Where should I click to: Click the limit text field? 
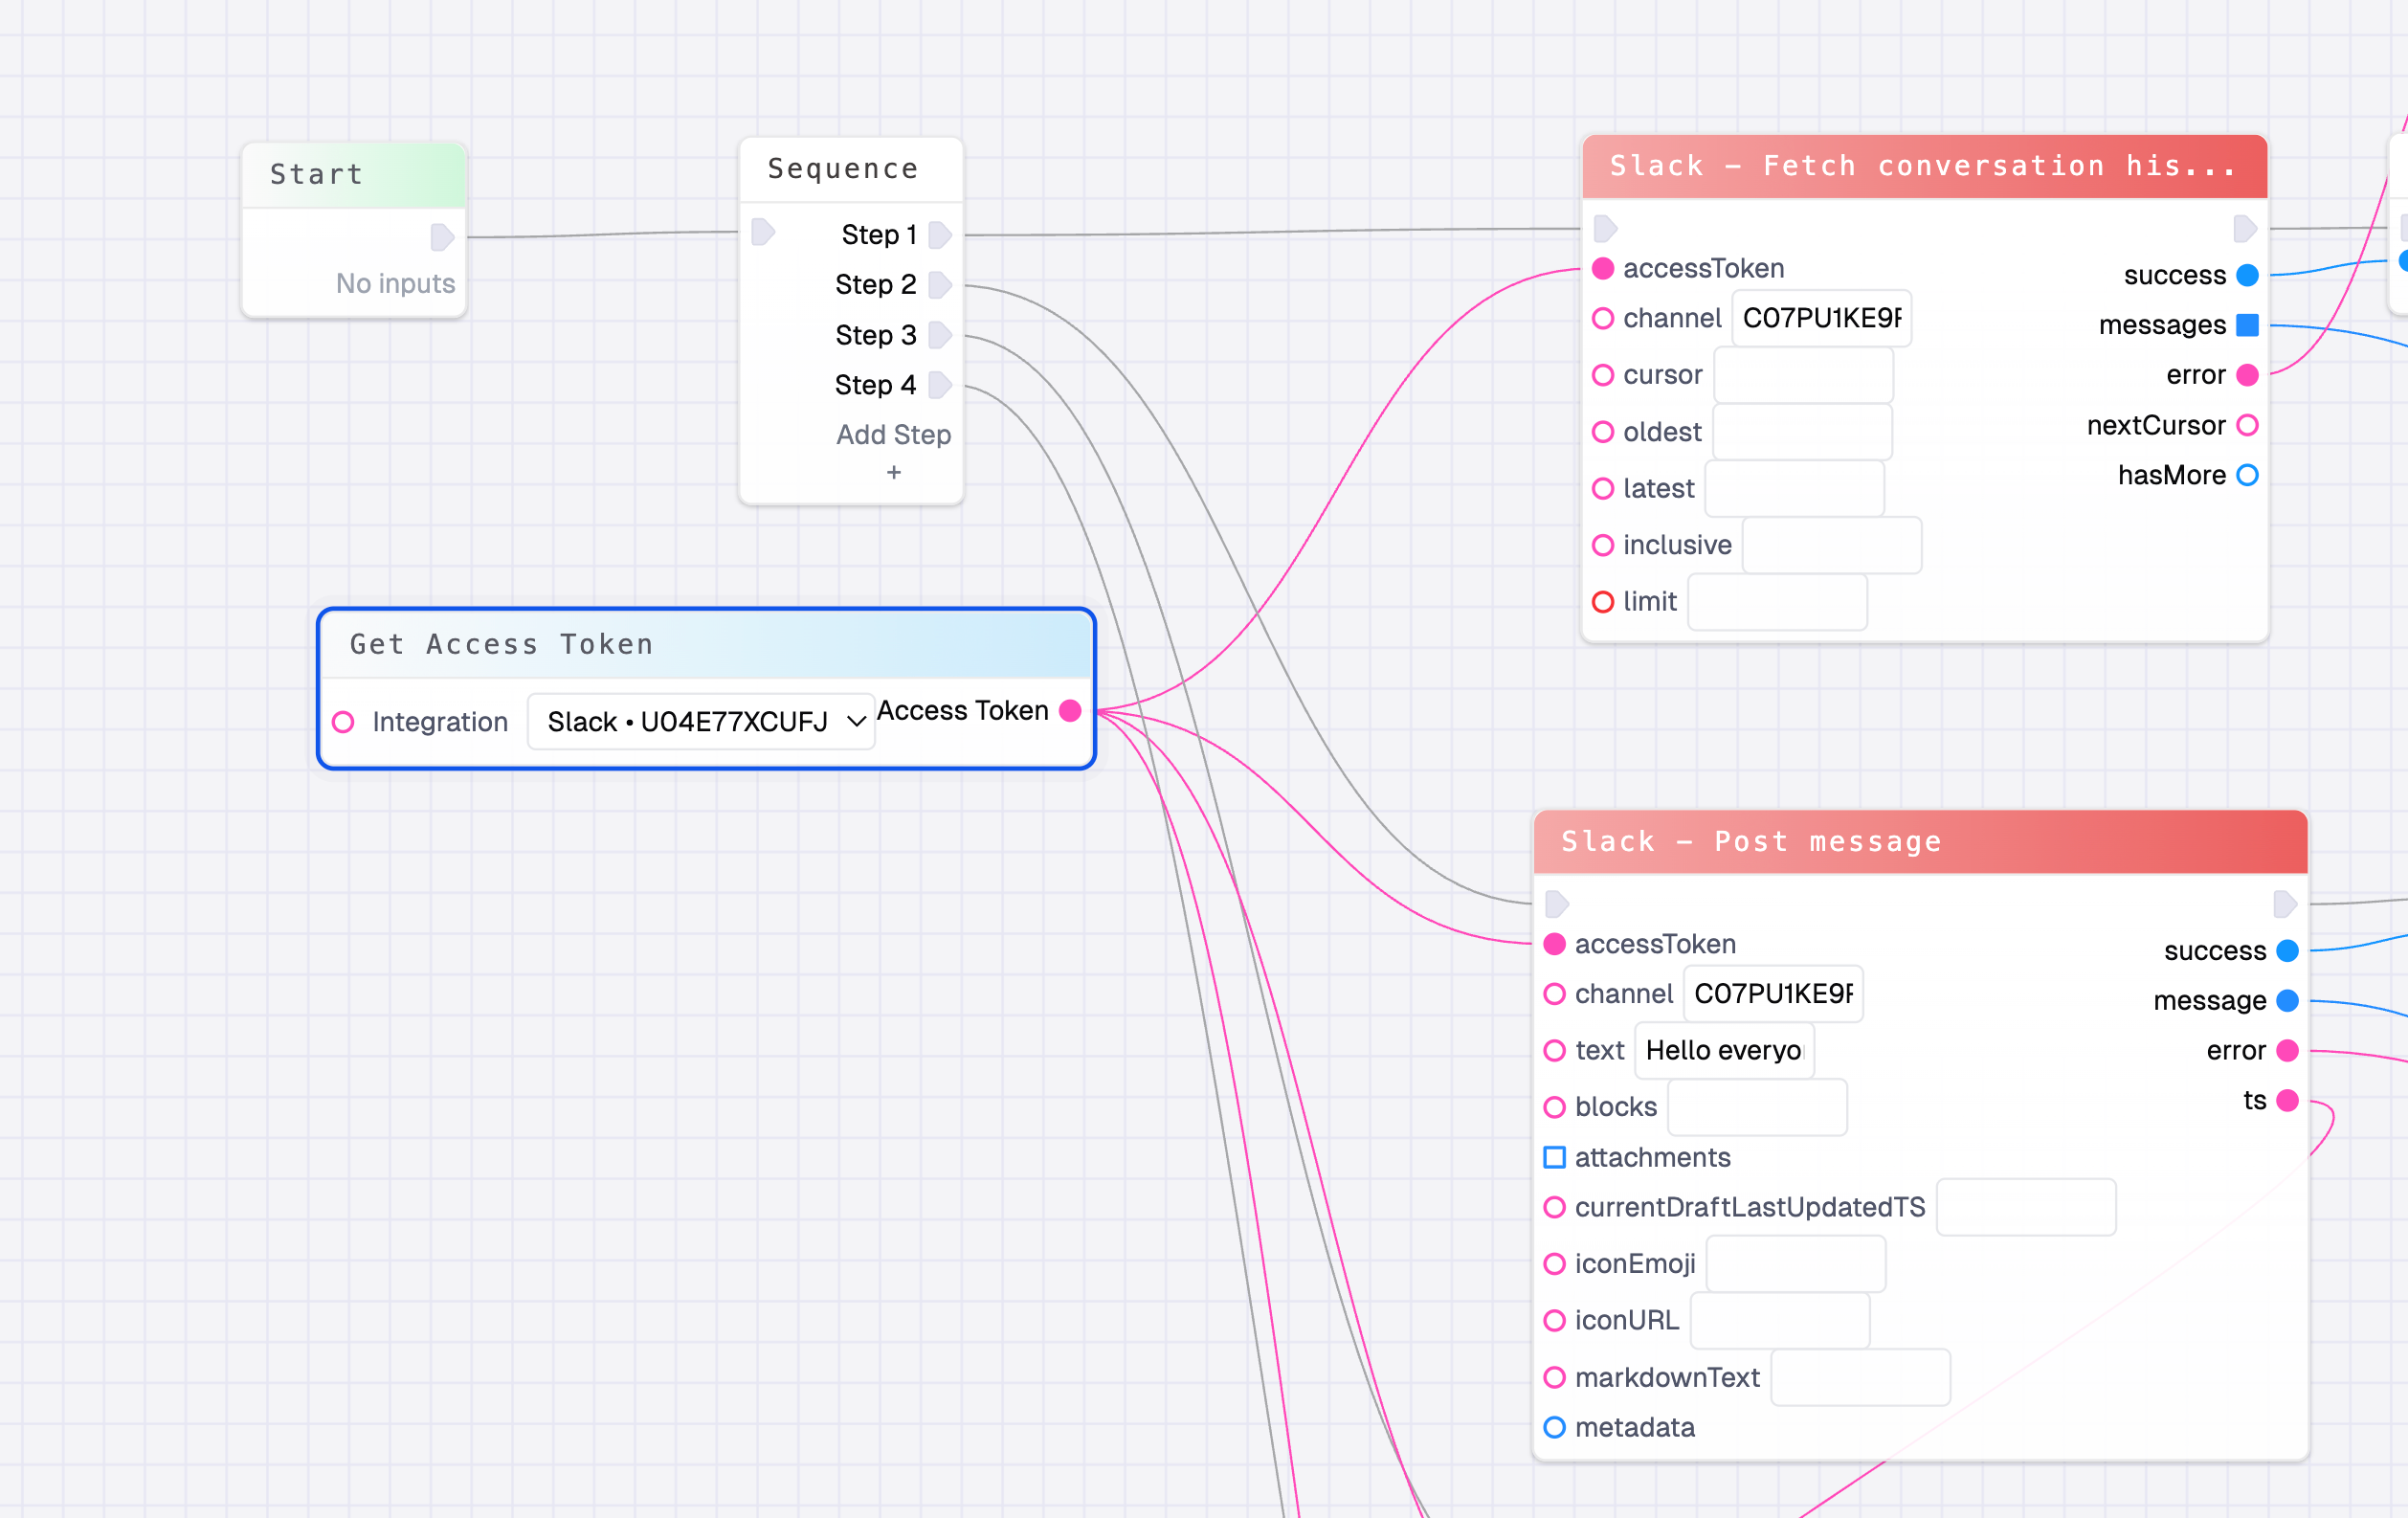[1778, 602]
